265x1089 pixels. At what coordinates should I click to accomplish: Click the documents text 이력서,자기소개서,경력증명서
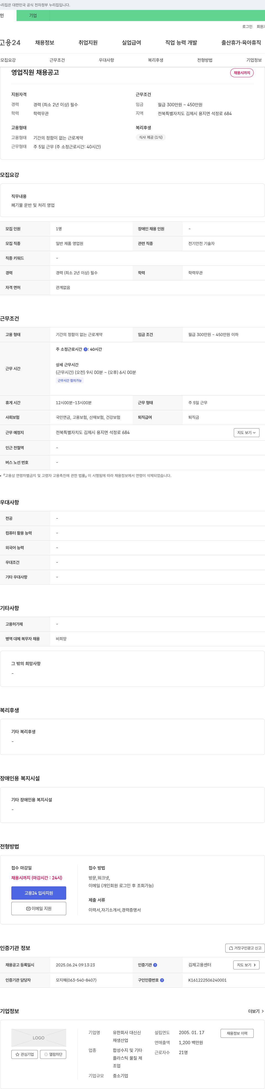coord(115,910)
